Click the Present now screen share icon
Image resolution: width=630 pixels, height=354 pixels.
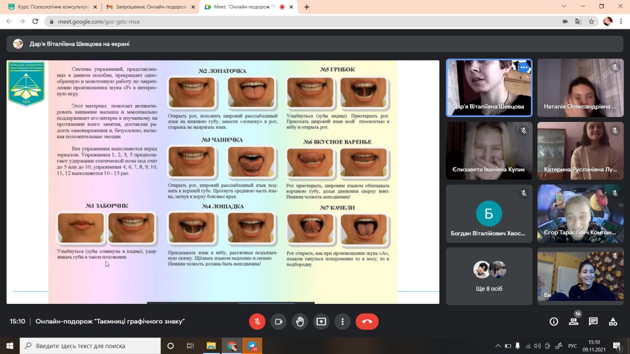click(x=321, y=322)
